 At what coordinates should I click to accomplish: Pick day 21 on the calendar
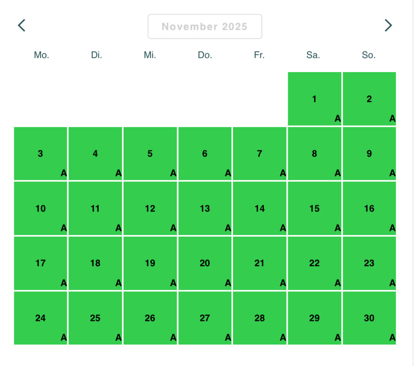point(260,263)
